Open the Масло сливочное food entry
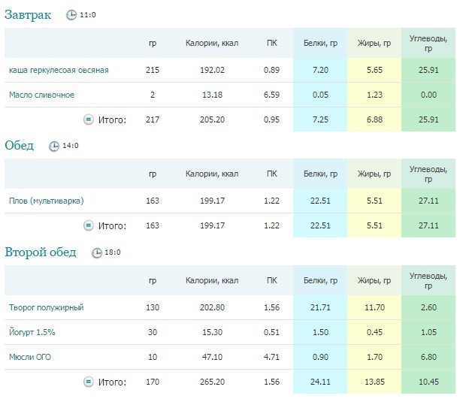Image resolution: width=472 pixels, height=402 pixels. (41, 95)
